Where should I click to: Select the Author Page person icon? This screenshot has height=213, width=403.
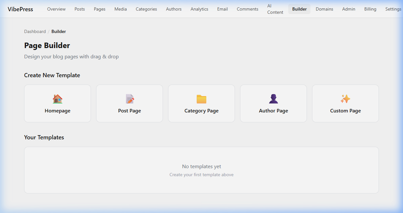273,99
